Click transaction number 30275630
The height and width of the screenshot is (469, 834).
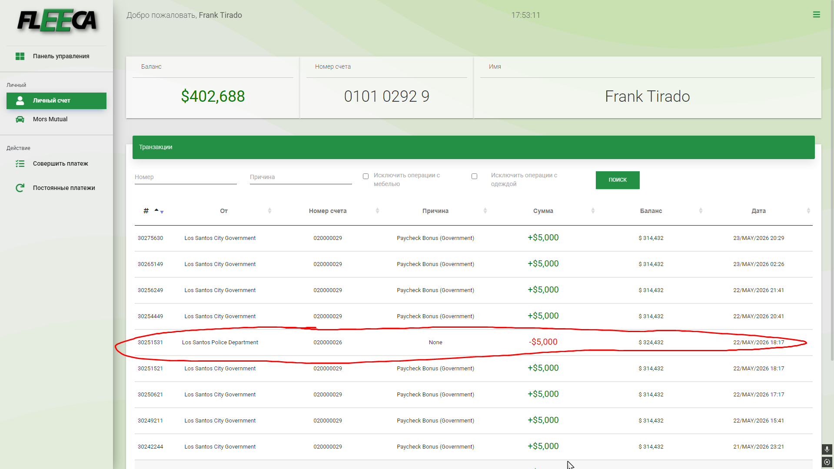(x=150, y=238)
